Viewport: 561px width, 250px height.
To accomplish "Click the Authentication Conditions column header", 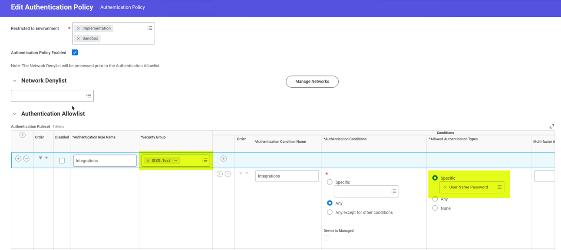I will pyautogui.click(x=345, y=139).
